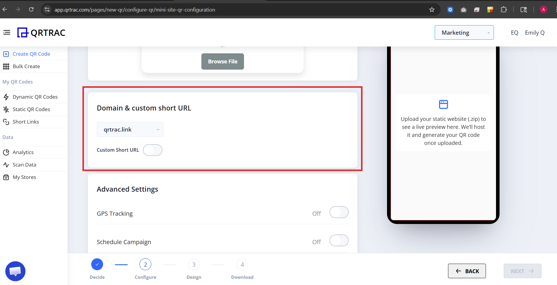The width and height of the screenshot is (557, 285).
Task: Click the Dynamic QR Codes lightning icon
Action: click(6, 97)
